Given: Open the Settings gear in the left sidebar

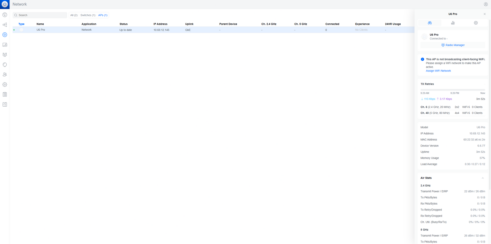Looking at the screenshot, I should tap(5, 84).
